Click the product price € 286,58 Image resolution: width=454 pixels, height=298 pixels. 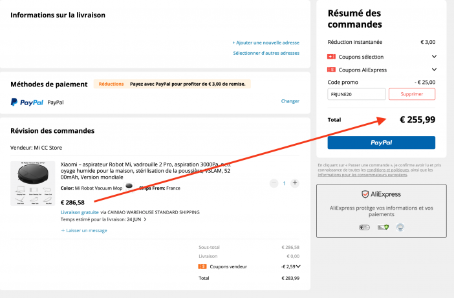[72, 203]
